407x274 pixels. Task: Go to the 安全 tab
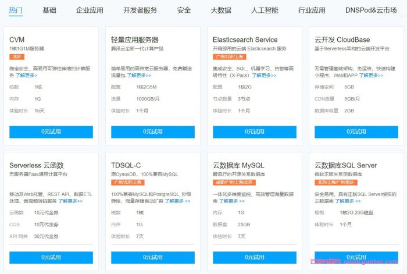click(x=184, y=10)
